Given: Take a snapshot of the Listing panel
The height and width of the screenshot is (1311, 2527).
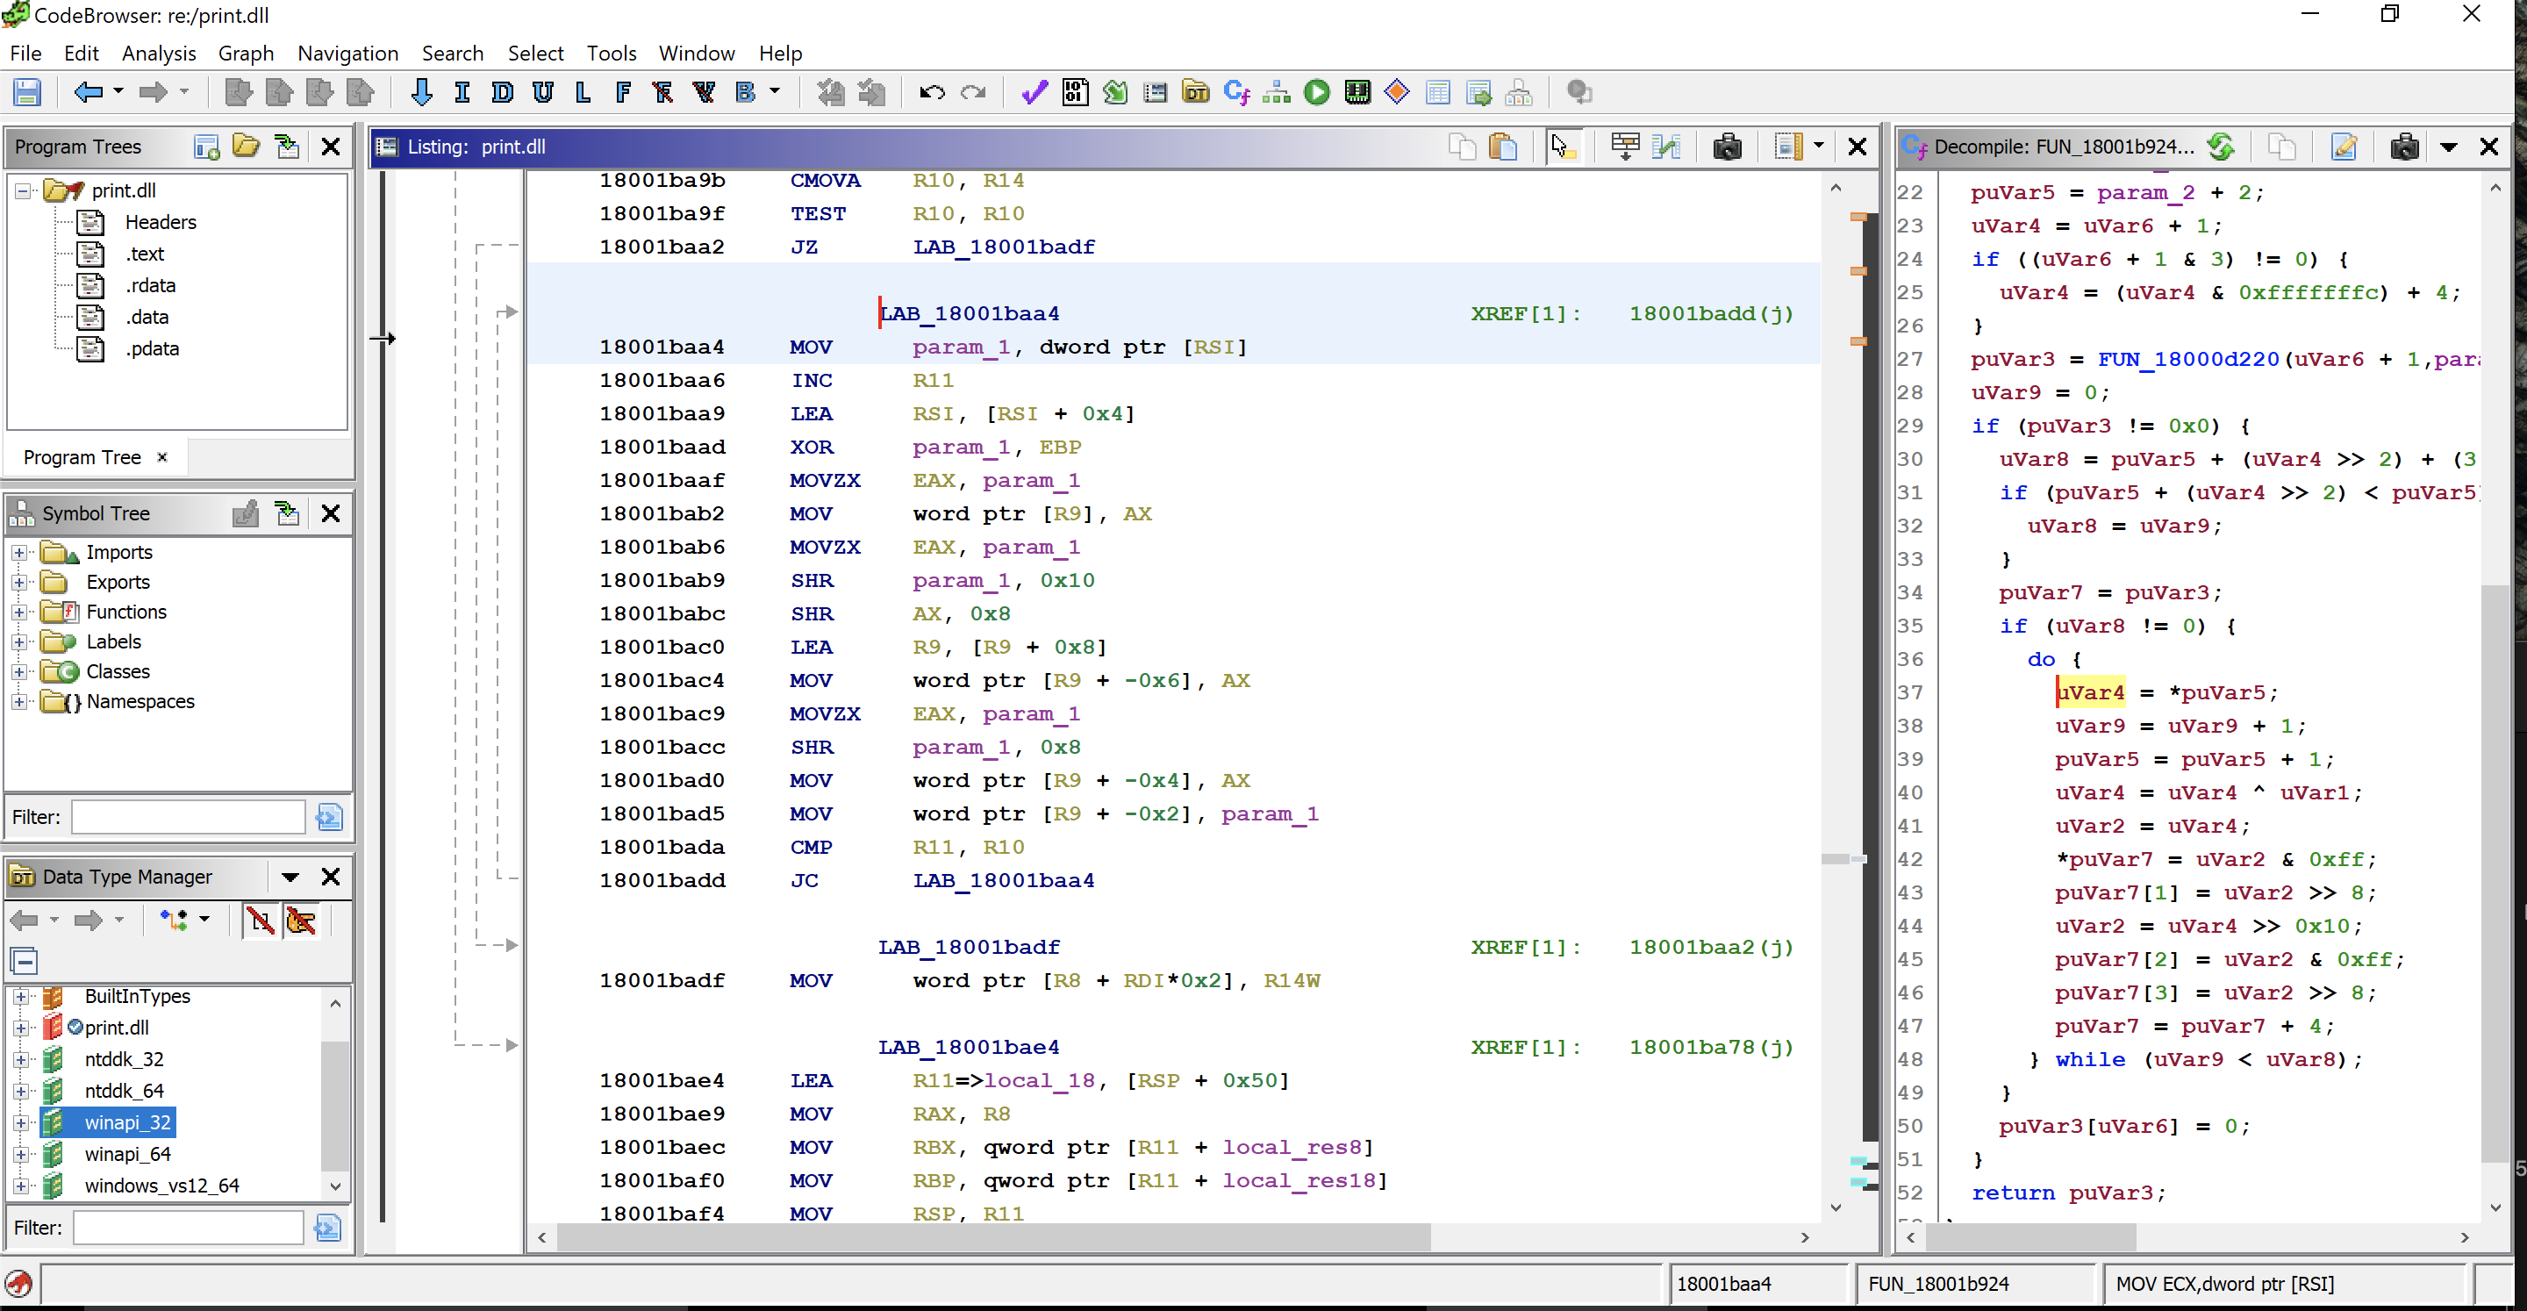Looking at the screenshot, I should click(x=1727, y=147).
